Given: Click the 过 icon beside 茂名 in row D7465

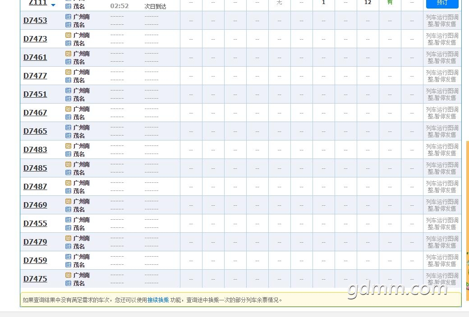Looking at the screenshot, I should [x=68, y=136].
